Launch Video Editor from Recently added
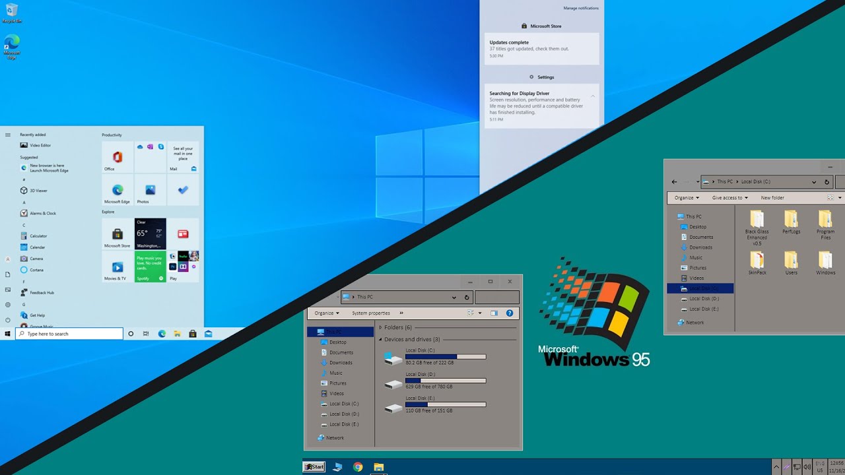Image resolution: width=845 pixels, height=475 pixels. click(36, 145)
